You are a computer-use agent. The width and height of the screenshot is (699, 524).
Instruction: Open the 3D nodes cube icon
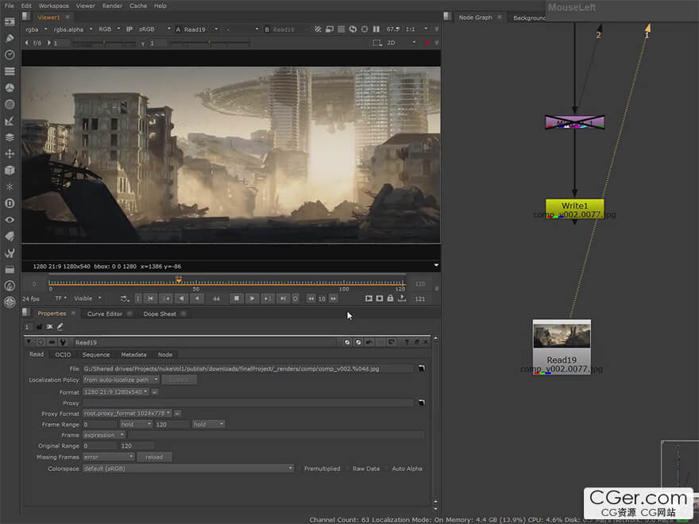tap(10, 170)
